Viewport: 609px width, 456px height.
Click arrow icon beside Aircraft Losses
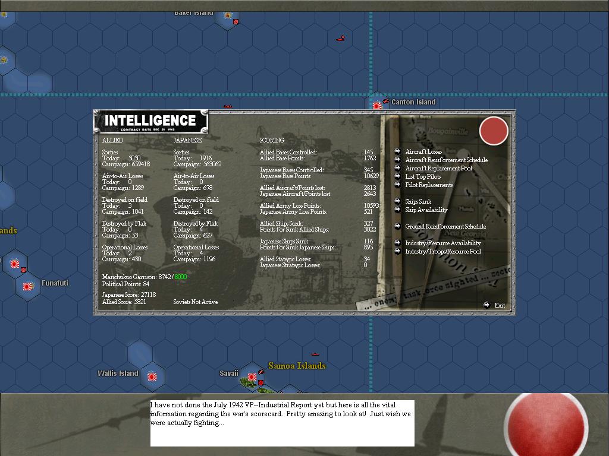[398, 151]
